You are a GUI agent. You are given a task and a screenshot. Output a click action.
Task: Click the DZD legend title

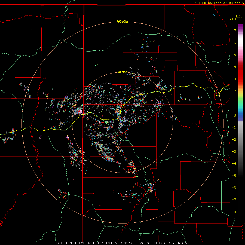[239, 16]
